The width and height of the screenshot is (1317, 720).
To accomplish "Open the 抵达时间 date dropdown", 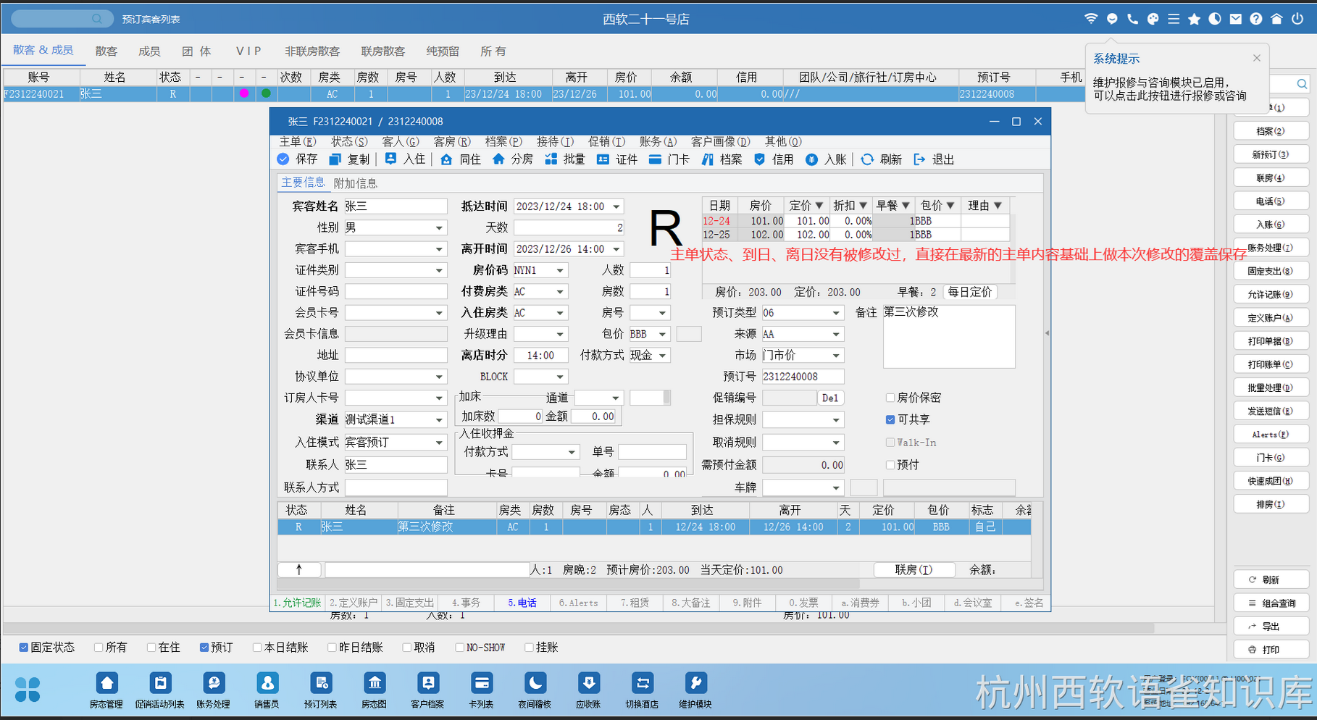I will coord(616,206).
